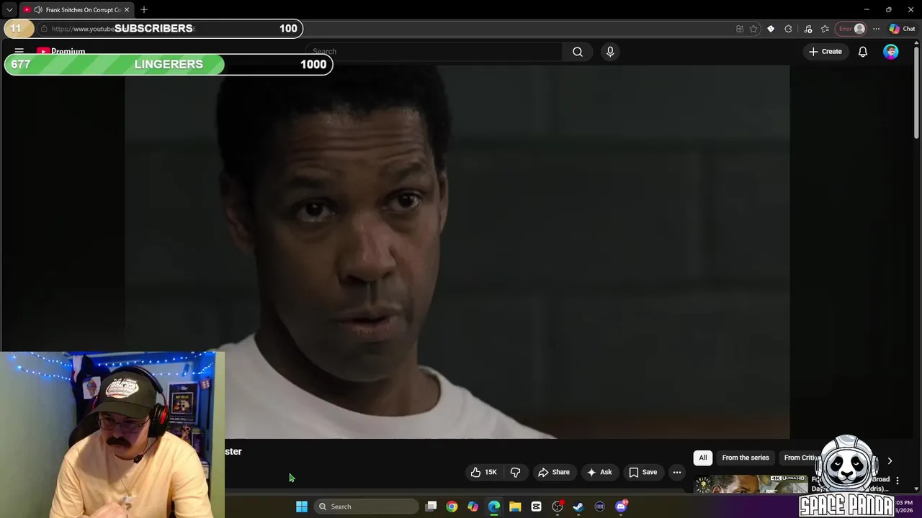Screen dimensions: 922x518
Task: Open Copilot Chat sidebar
Action: click(902, 29)
